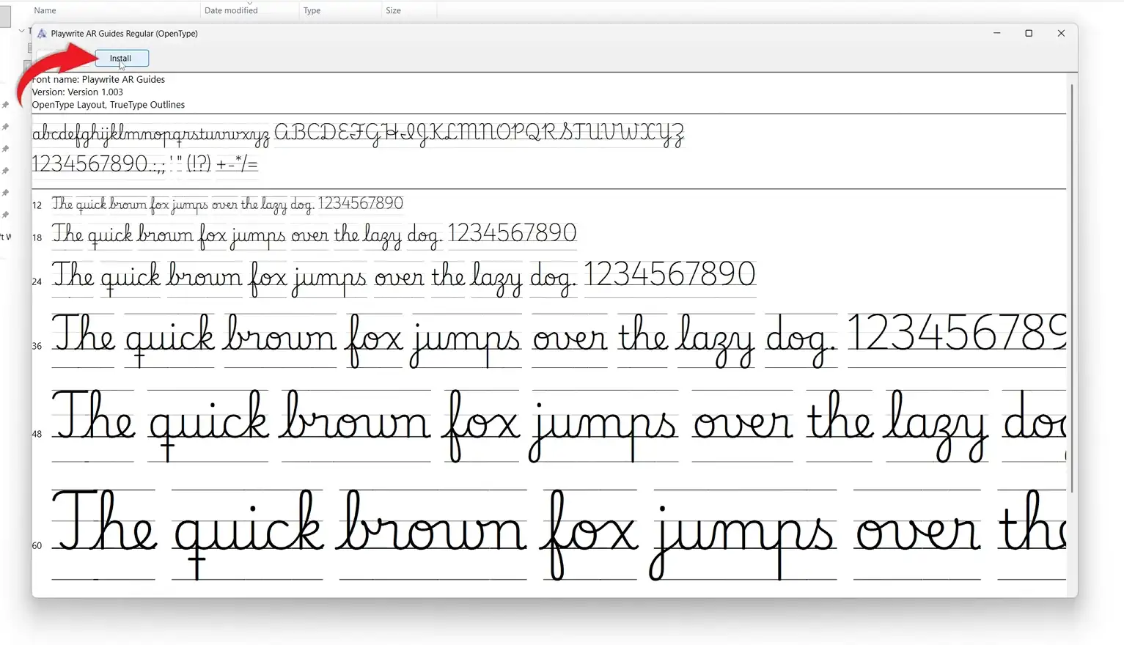Click the font viewer title bar icon
The height and width of the screenshot is (645, 1124).
click(x=42, y=34)
